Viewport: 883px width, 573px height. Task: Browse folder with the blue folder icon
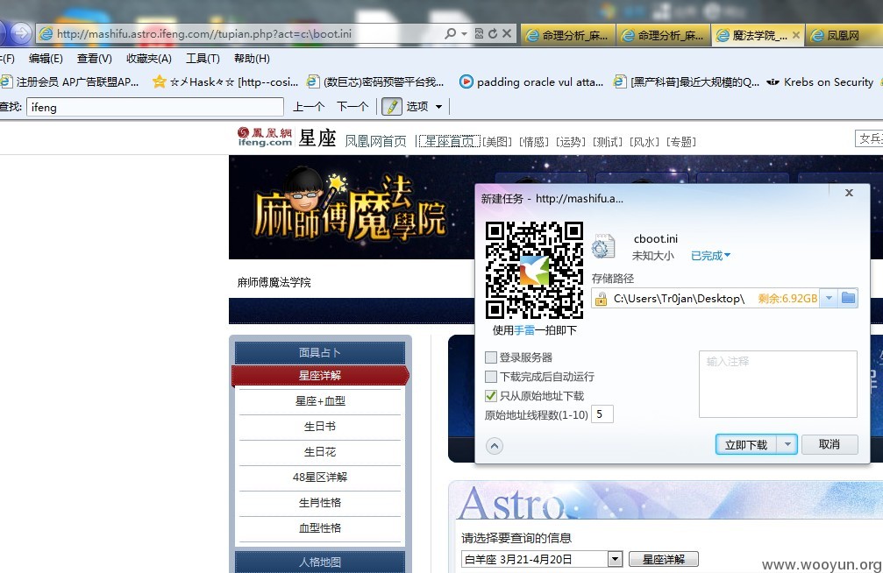click(848, 298)
